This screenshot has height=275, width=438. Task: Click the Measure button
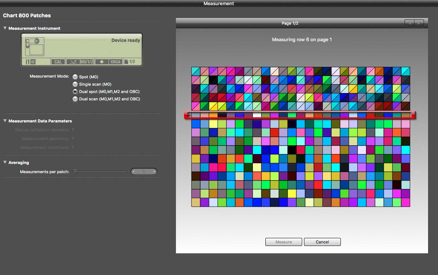coord(283,242)
